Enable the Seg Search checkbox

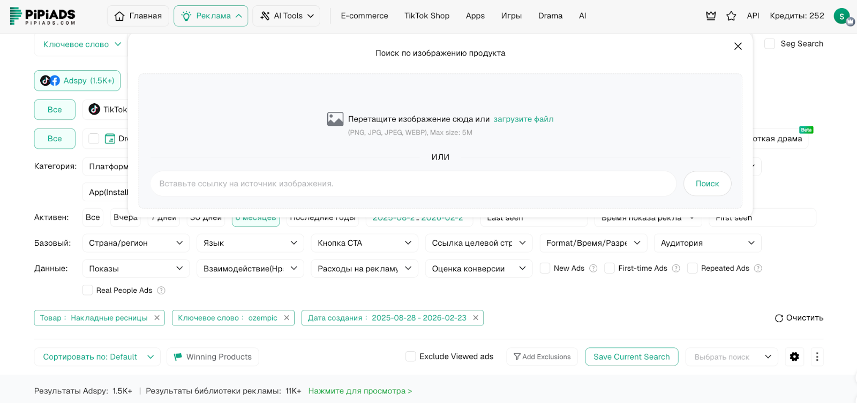pos(770,44)
